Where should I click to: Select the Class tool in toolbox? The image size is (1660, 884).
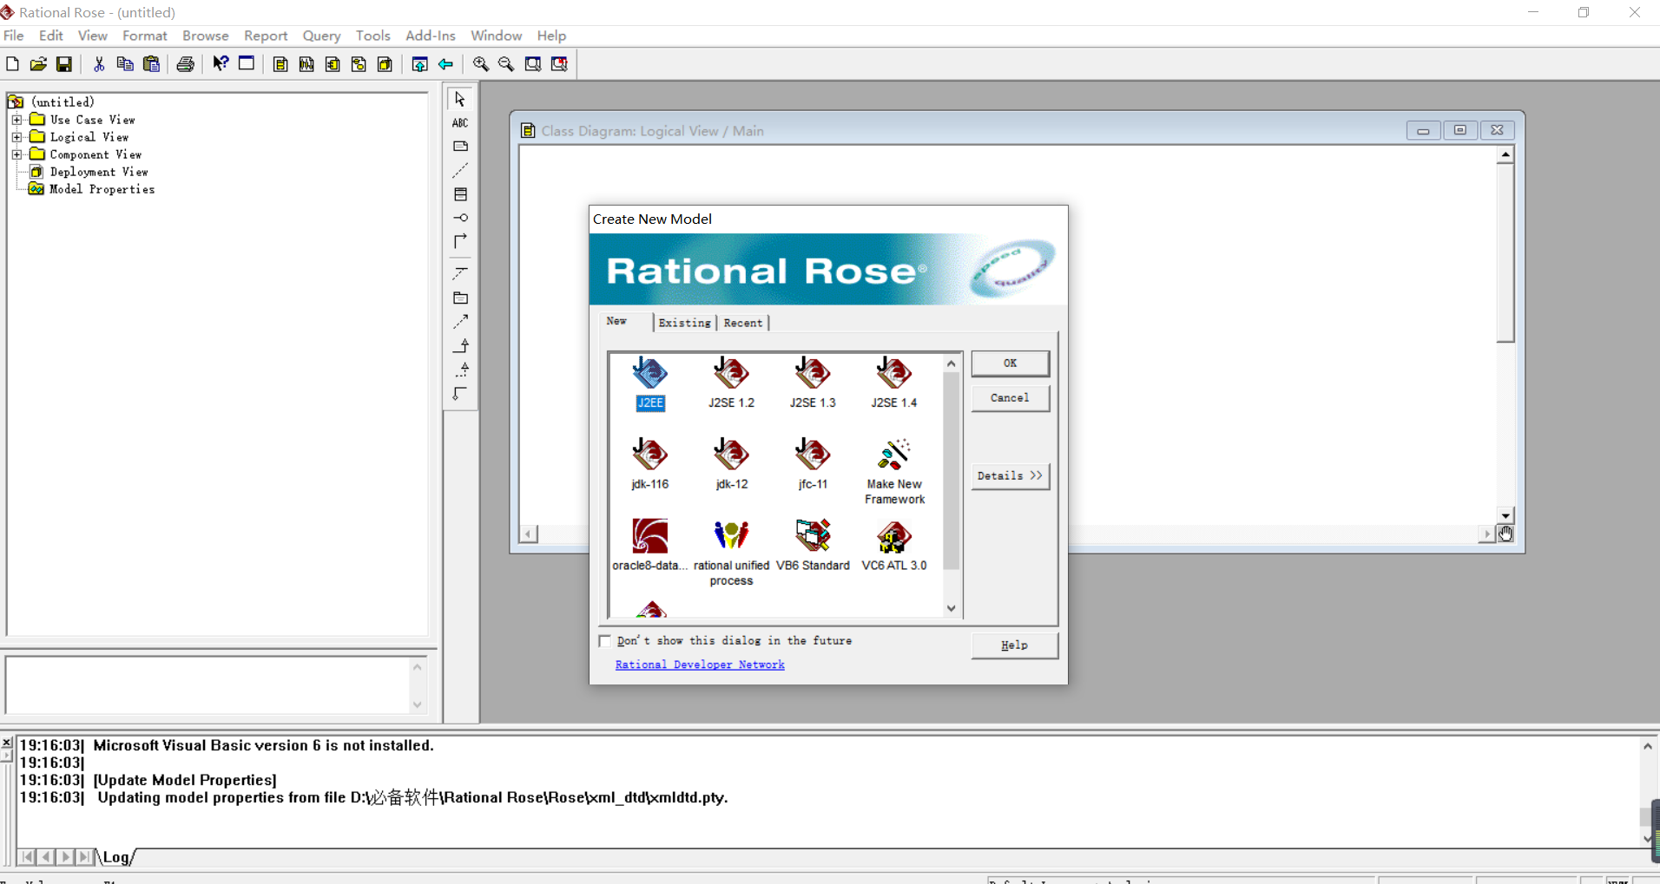coord(460,194)
